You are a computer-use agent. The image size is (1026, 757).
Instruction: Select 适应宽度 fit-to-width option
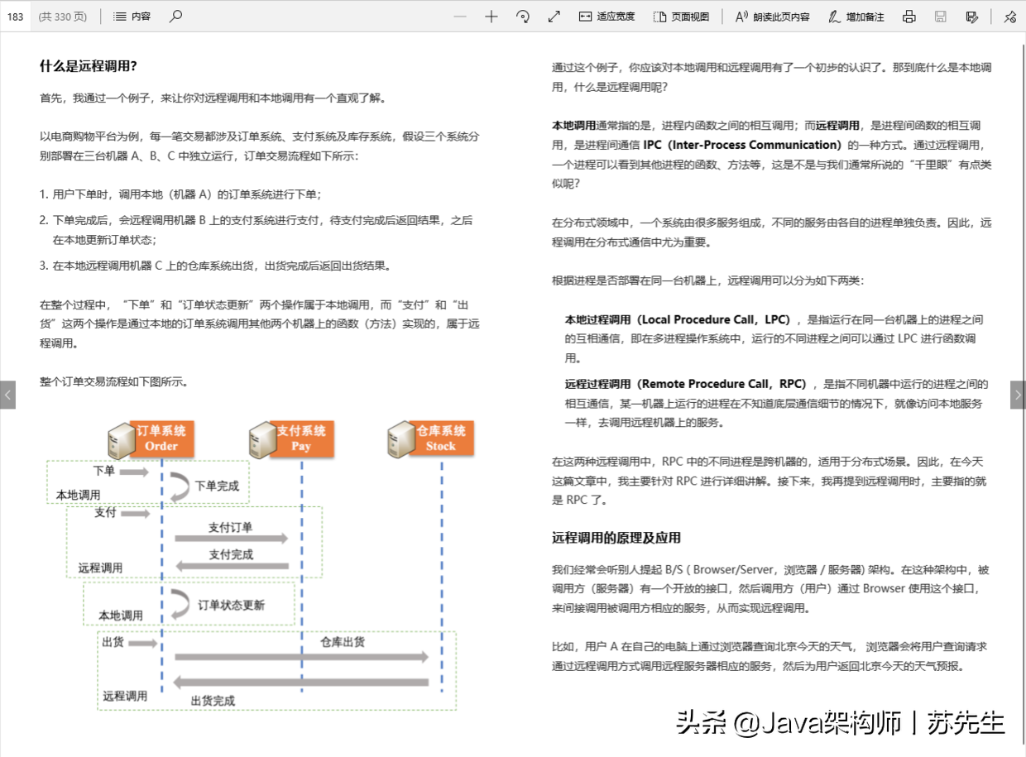[x=606, y=17]
